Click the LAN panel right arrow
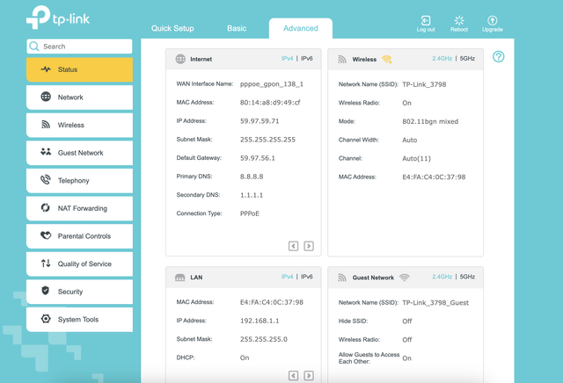The height and width of the screenshot is (383, 563). (309, 375)
